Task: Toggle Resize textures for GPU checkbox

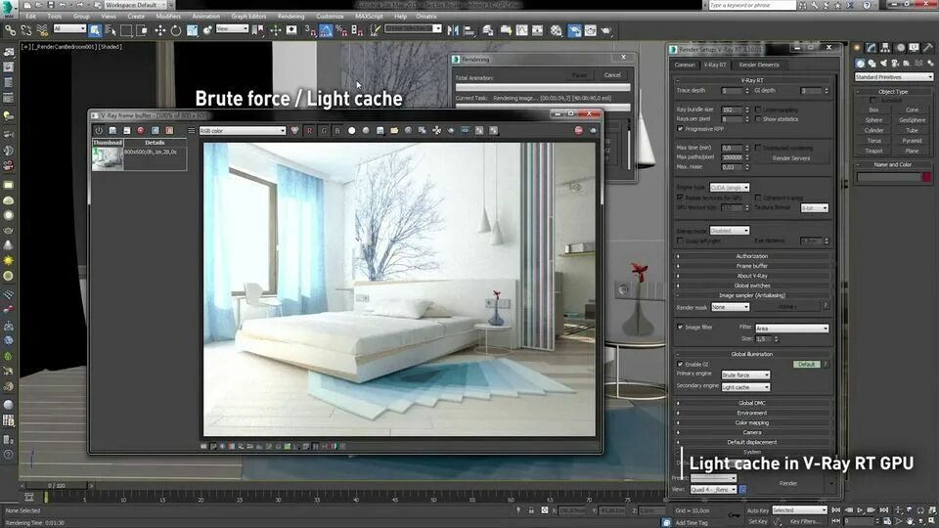Action: click(680, 198)
